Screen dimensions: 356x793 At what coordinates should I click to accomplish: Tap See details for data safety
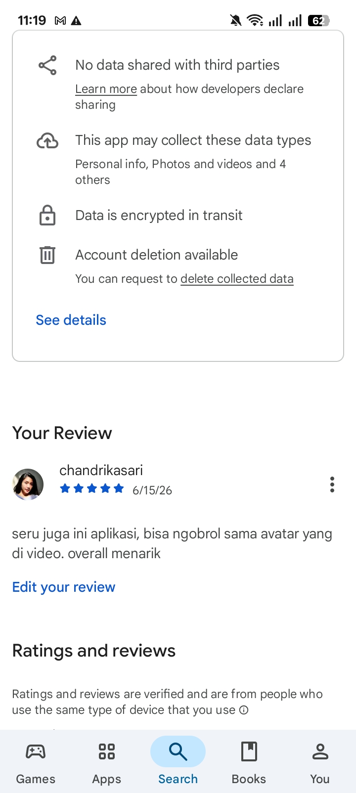71,320
